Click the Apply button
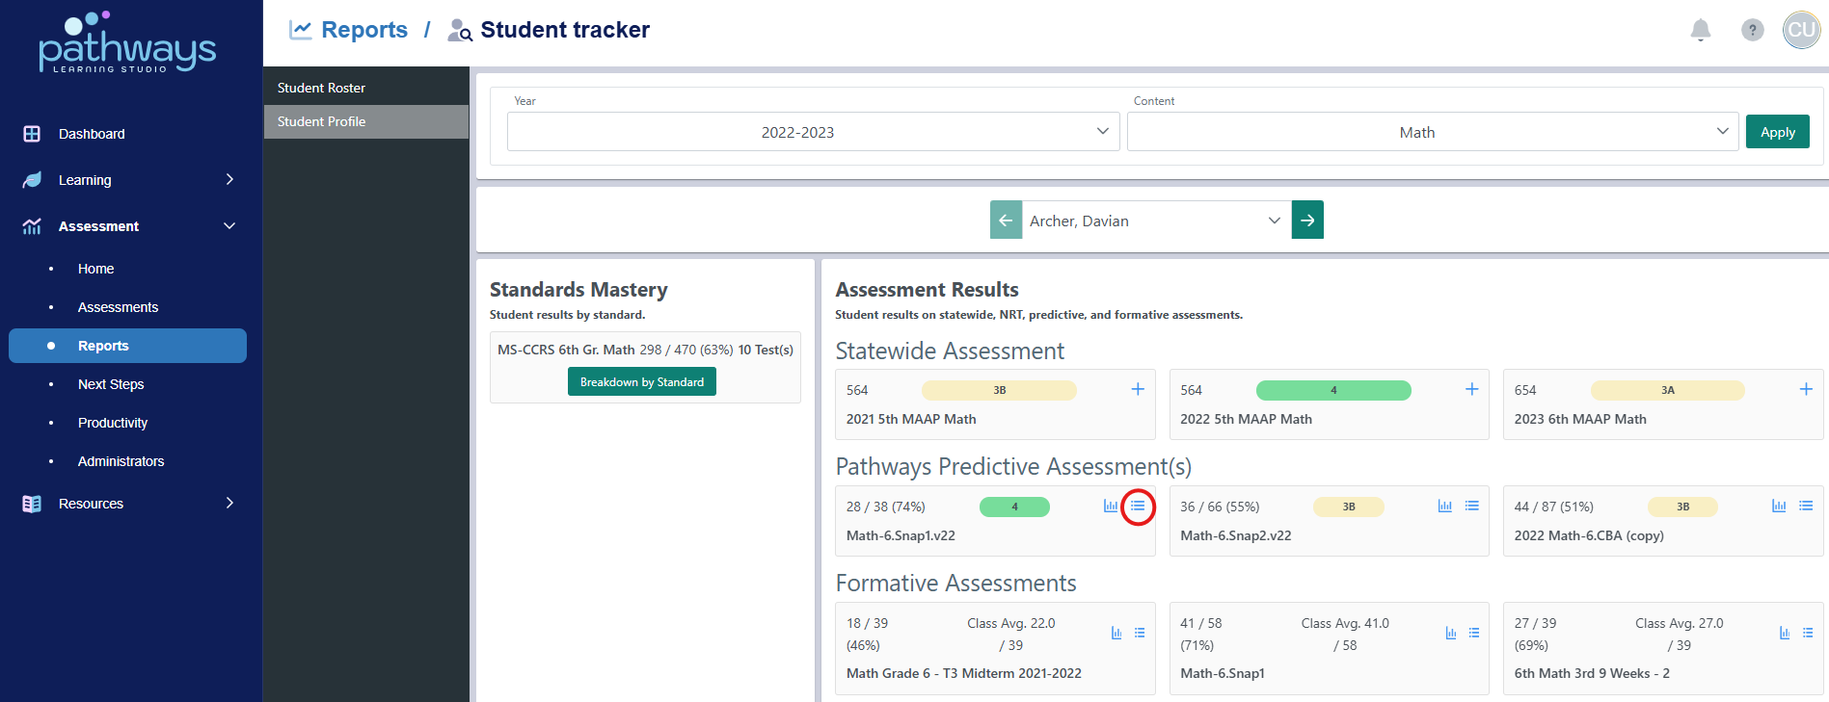Viewport: 1829px width, 702px height. tap(1777, 132)
